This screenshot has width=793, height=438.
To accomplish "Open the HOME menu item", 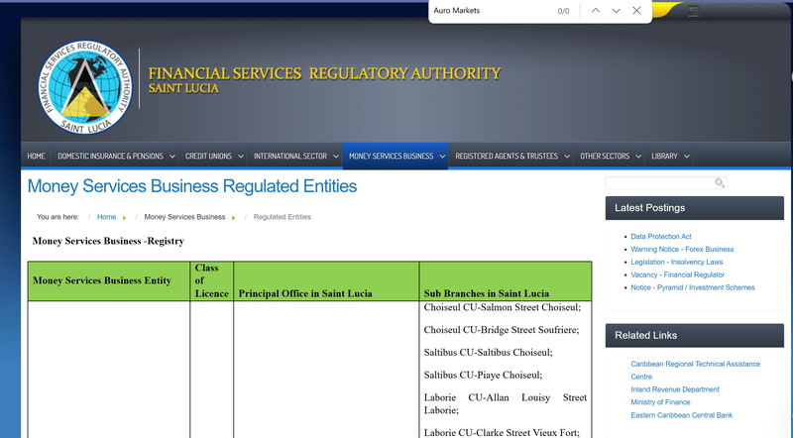I will (36, 156).
